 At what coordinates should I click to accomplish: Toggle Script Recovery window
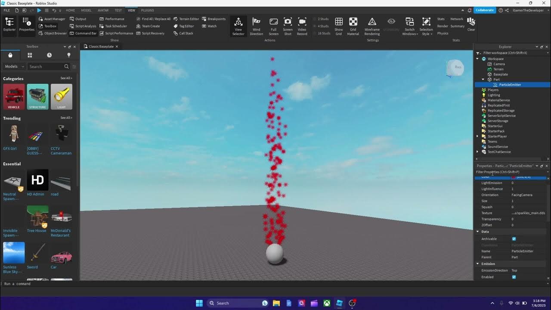click(150, 33)
